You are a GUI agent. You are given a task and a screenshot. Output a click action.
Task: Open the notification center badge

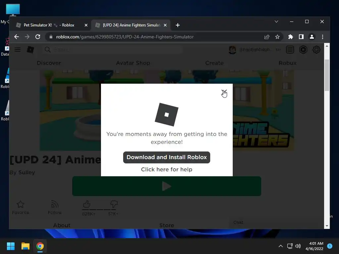(x=330, y=246)
